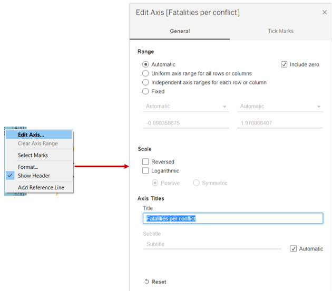Screen dimensions: 332x298
Task: Enable the Reversed scale checkbox
Action: 146,162
